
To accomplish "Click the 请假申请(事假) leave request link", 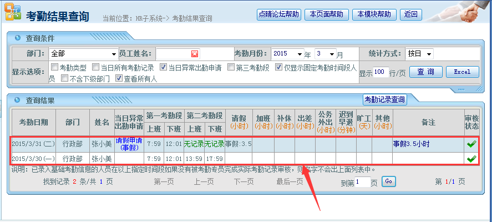I will click(129, 144).
